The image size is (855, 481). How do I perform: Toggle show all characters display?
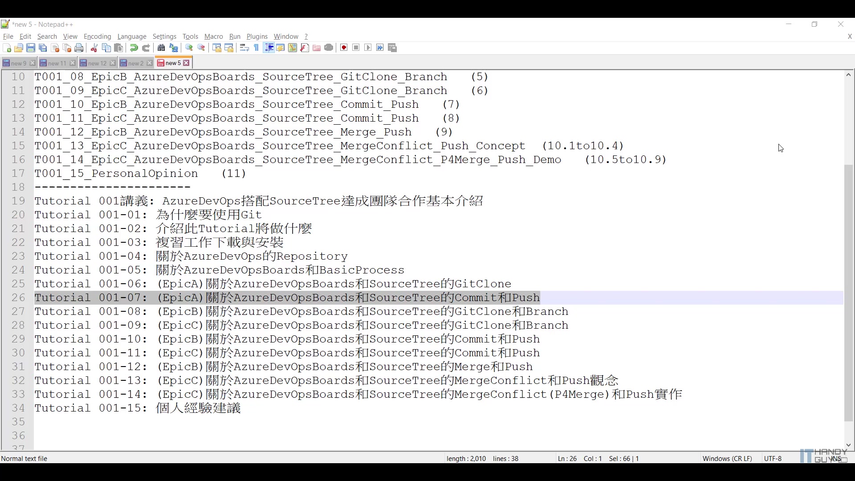pyautogui.click(x=256, y=48)
